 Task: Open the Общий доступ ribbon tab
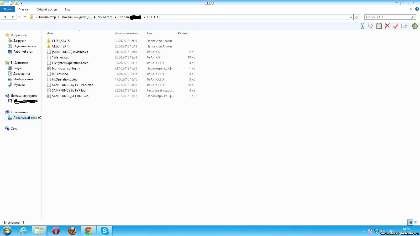47,9
